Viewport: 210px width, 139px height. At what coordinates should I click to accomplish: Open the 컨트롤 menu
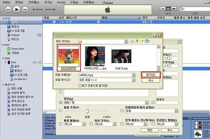(34, 2)
